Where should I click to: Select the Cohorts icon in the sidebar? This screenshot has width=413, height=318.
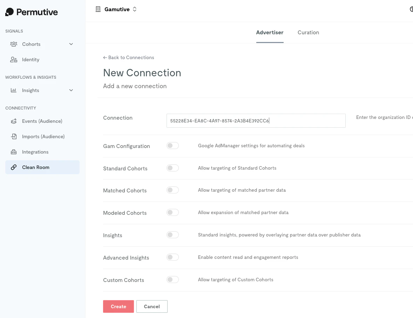[x=14, y=44]
